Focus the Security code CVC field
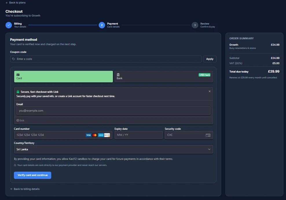The image size is (286, 200). click(x=189, y=135)
